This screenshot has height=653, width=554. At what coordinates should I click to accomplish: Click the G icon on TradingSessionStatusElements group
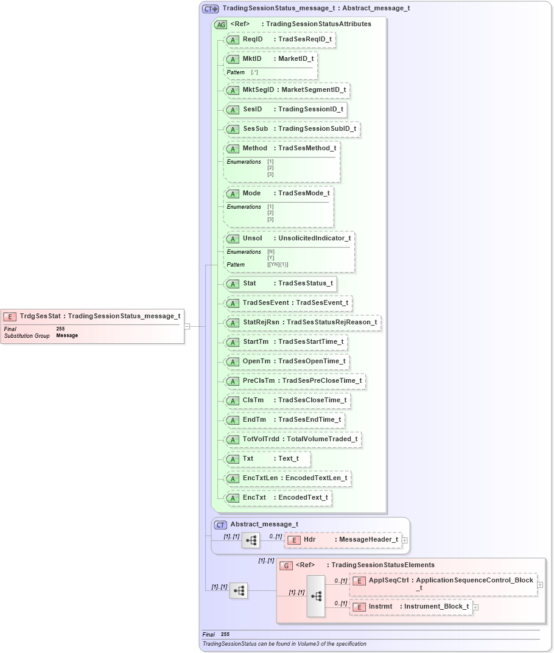(x=286, y=565)
